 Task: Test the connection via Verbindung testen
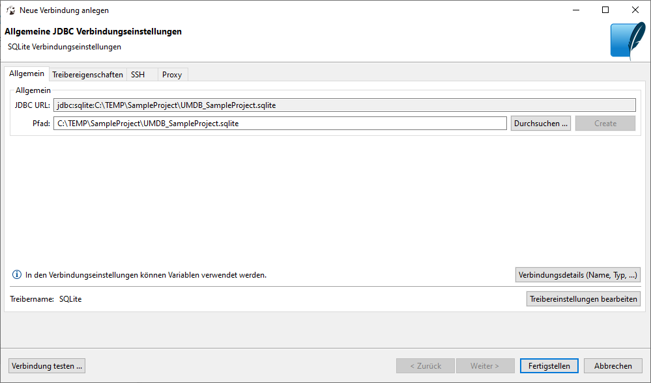46,365
